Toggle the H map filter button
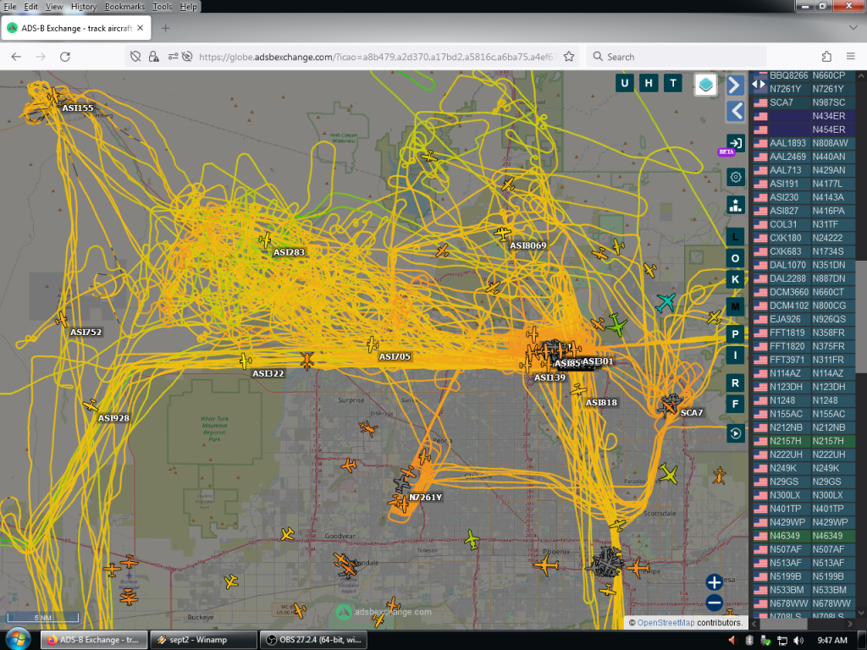 (649, 84)
